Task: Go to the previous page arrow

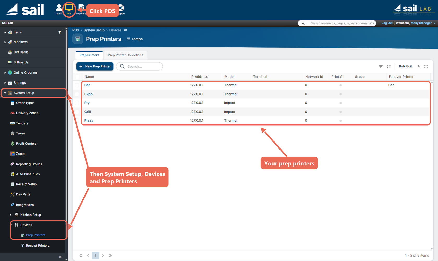Action: [x=88, y=256]
